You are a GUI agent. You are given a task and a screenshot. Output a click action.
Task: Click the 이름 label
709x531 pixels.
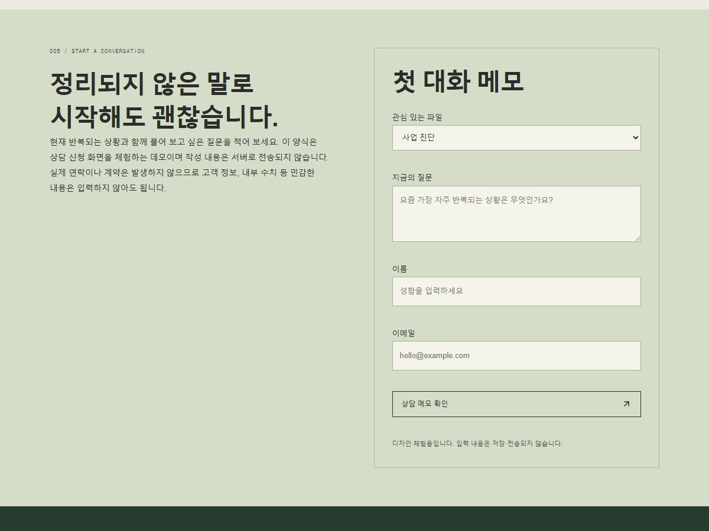pos(400,269)
